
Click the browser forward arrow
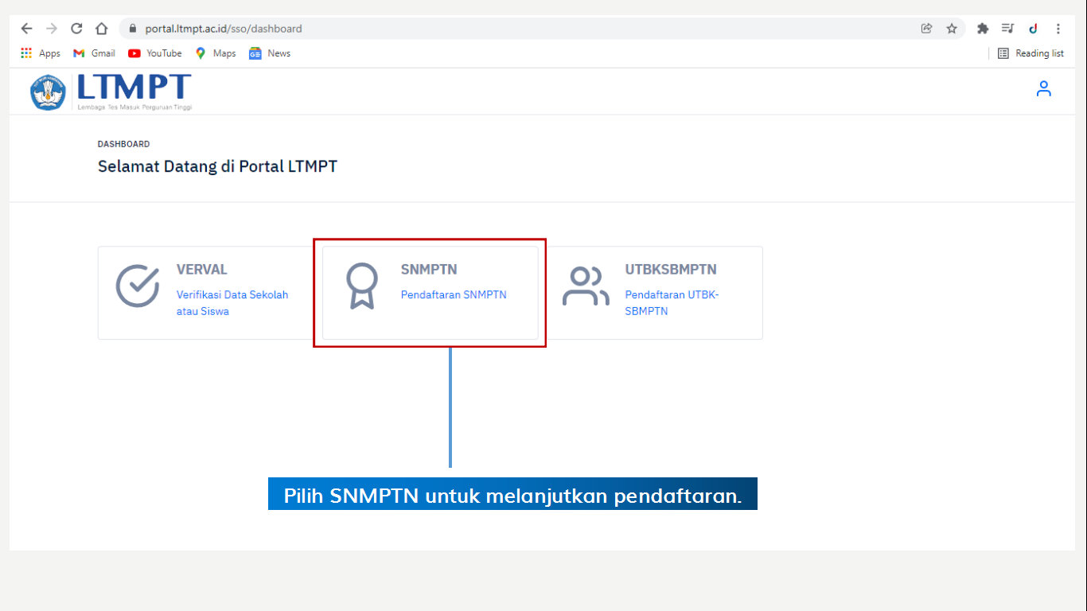[x=52, y=29]
